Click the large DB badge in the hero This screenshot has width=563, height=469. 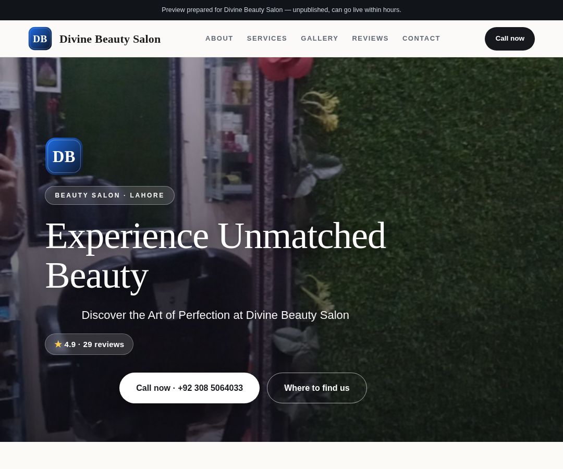[x=64, y=156]
